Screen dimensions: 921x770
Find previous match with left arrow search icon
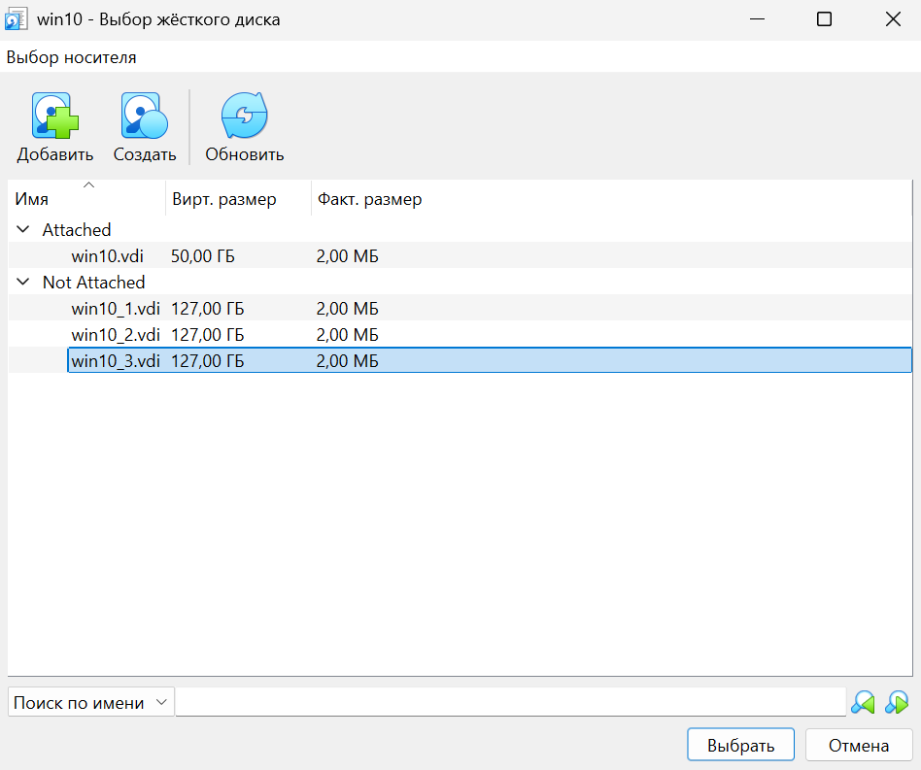coord(863,702)
